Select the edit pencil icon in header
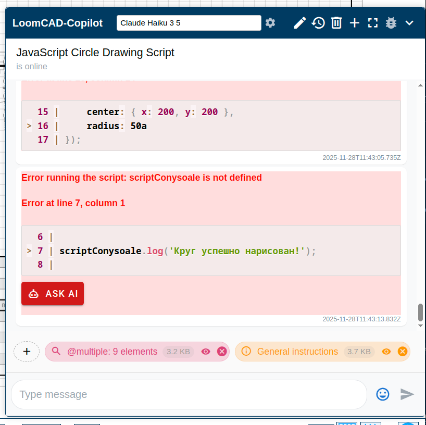The height and width of the screenshot is (425, 426). [x=299, y=22]
